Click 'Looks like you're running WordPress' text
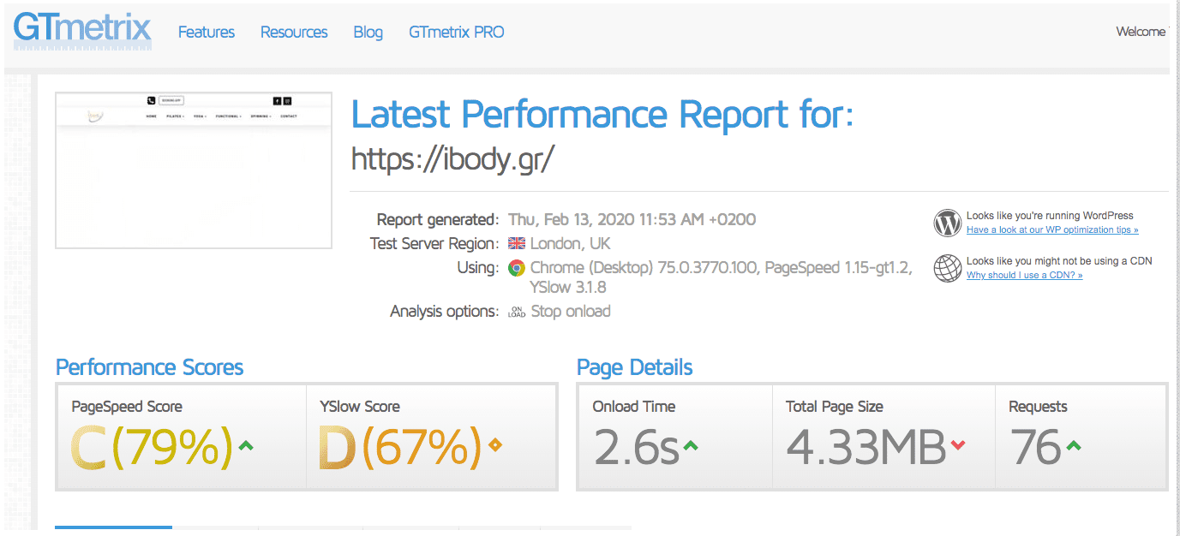The height and width of the screenshot is (536, 1180). click(1050, 216)
